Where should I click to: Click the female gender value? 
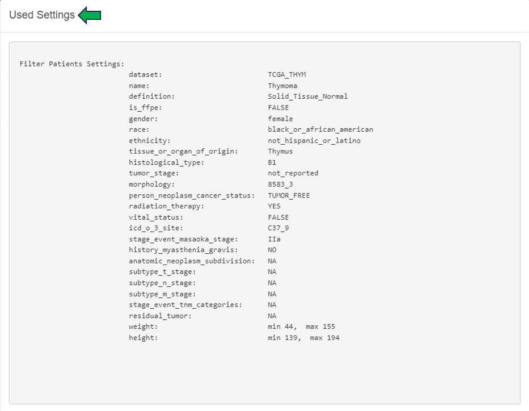(x=280, y=119)
